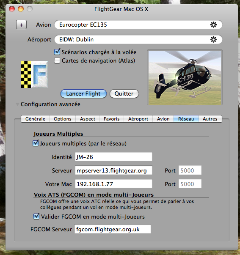The image size is (240, 255).
Task: Click the Joueurs Multiples section heading
Action: pyautogui.click(x=58, y=134)
